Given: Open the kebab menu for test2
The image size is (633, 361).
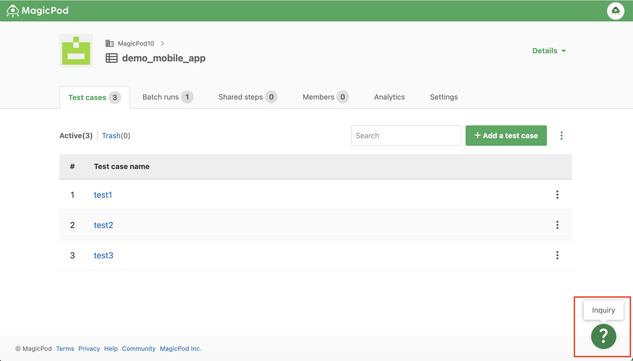Looking at the screenshot, I should click(x=557, y=225).
